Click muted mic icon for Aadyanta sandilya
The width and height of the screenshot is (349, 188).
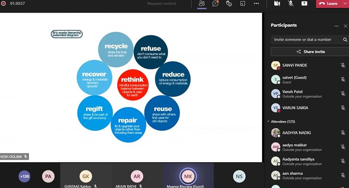pyautogui.click(x=343, y=162)
